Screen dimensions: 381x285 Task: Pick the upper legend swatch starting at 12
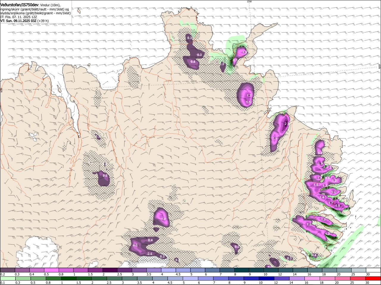click(x=285, y=270)
